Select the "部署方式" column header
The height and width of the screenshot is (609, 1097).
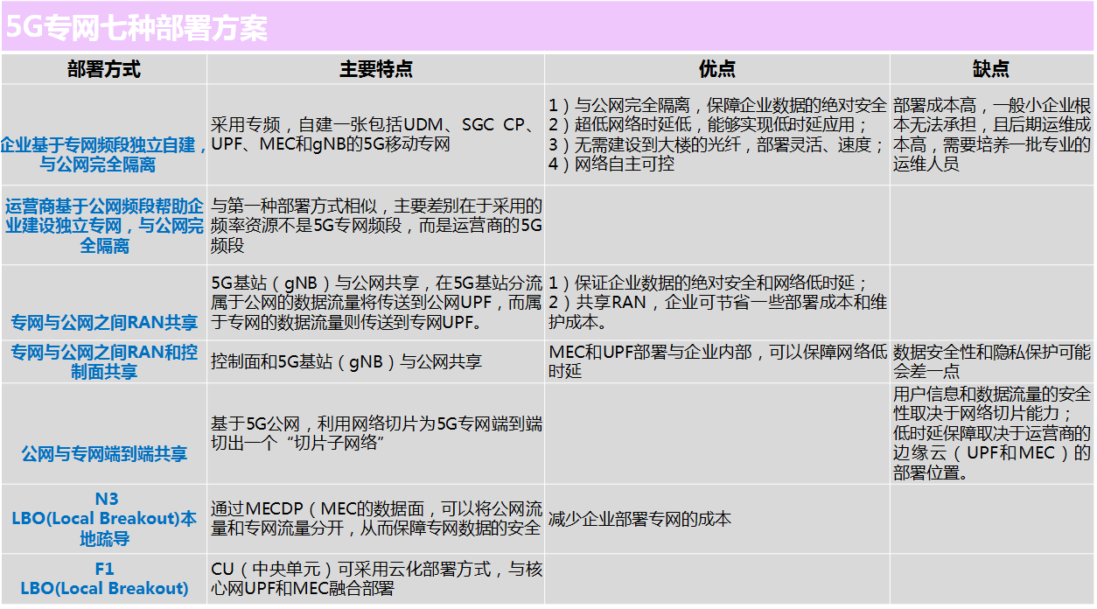104,69
